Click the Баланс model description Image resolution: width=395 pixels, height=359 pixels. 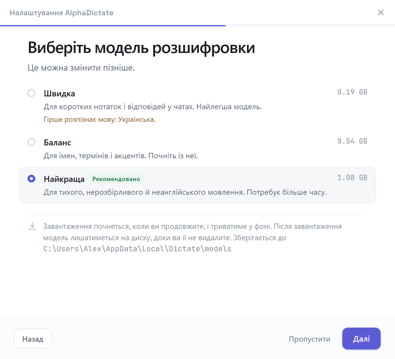(x=121, y=156)
